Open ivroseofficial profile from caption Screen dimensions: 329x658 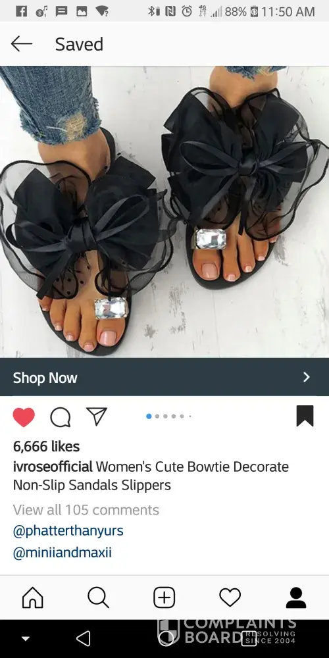53,467
